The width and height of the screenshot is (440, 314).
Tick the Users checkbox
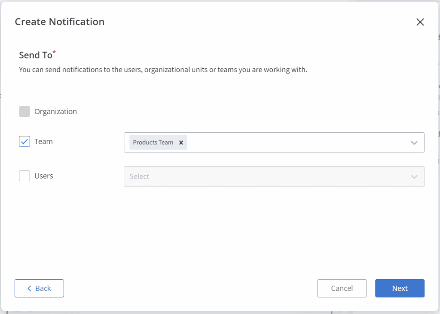(x=24, y=176)
